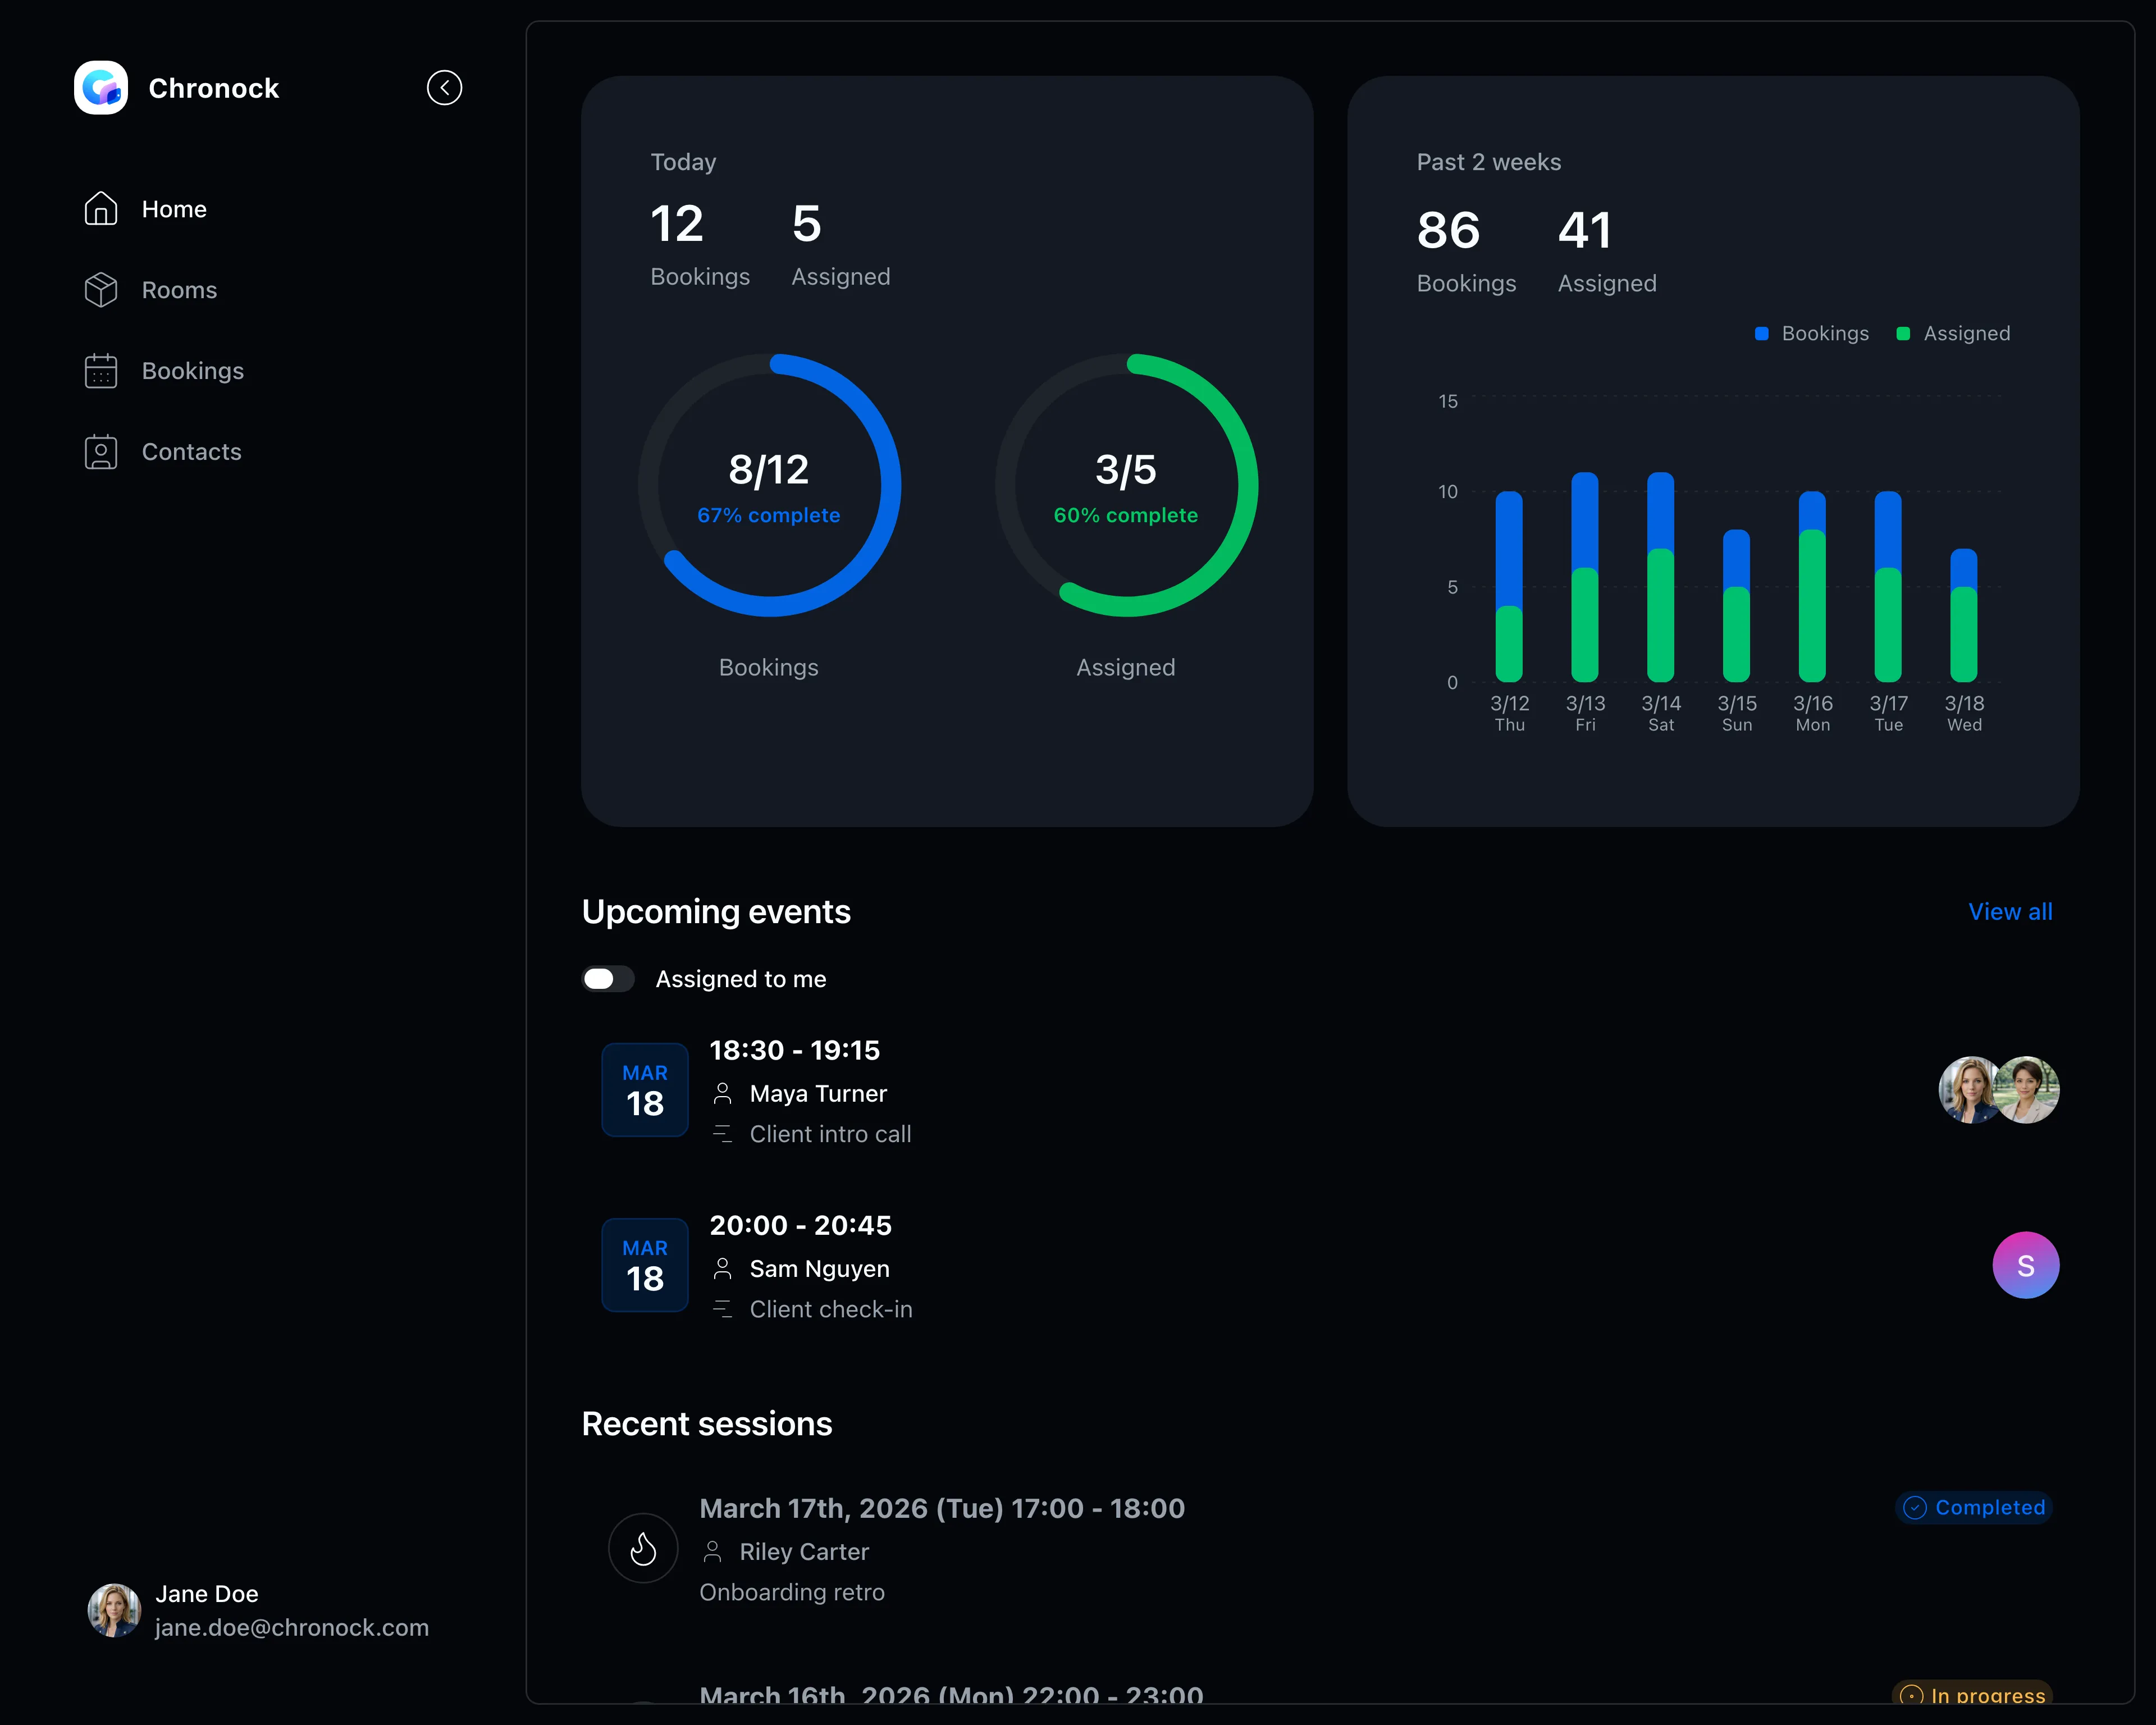Click the Contacts badge icon

pyautogui.click(x=101, y=452)
